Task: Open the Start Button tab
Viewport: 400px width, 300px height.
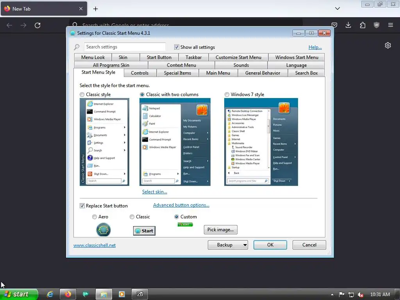Action: (159, 57)
